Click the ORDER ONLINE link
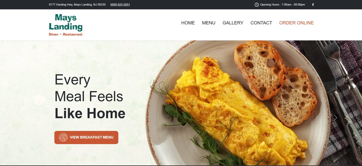 point(296,23)
